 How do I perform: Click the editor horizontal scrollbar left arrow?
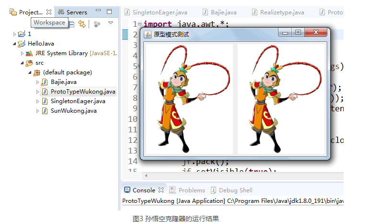146,176
